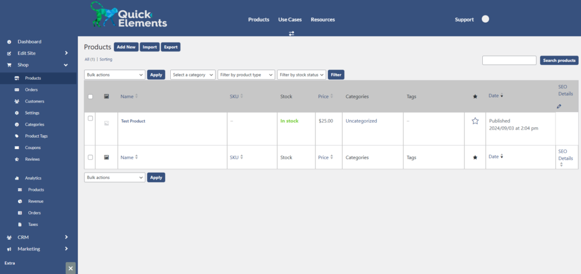Sort by SKU column in table header
Image resolution: width=581 pixels, height=274 pixels.
pos(237,96)
